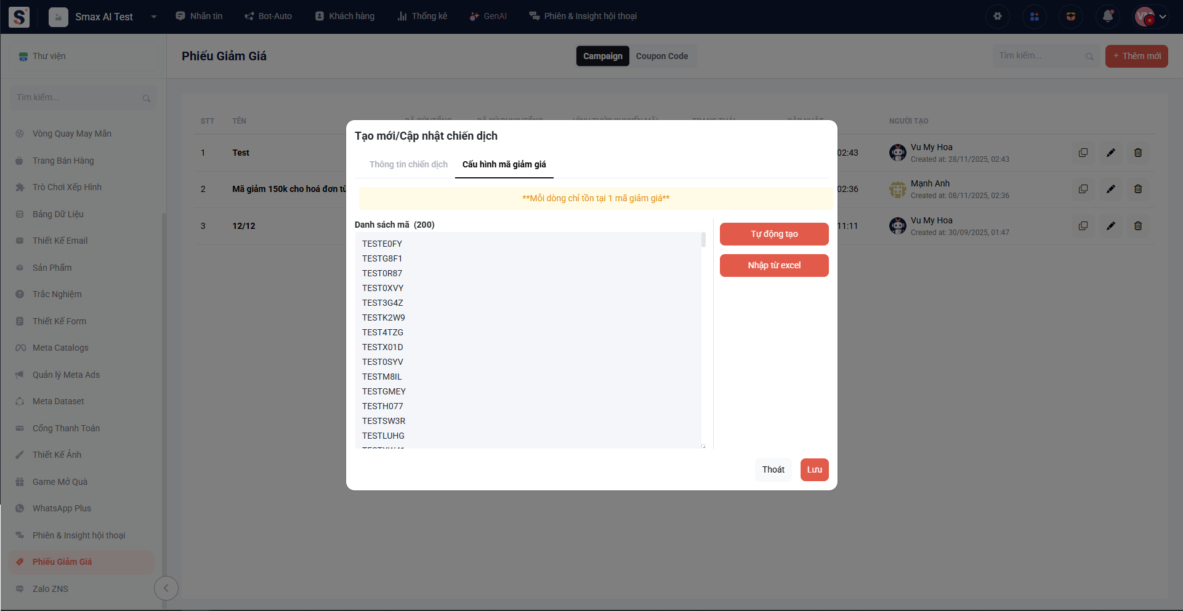Click the Tự động tạo button

click(774, 234)
